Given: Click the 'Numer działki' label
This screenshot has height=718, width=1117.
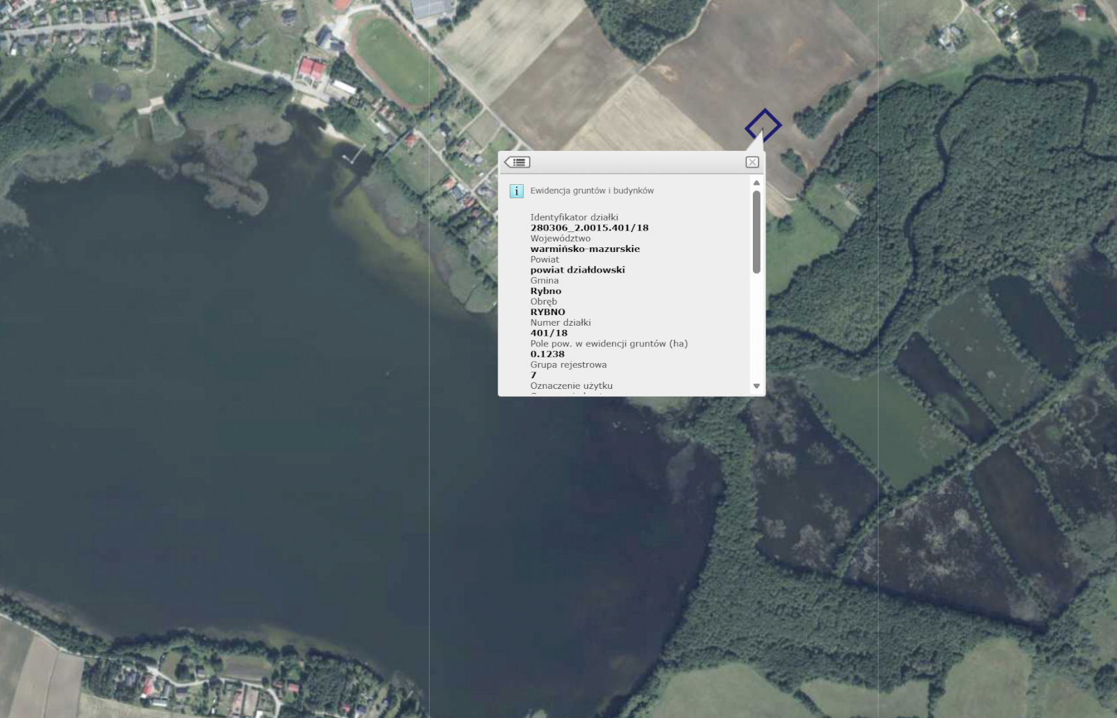Looking at the screenshot, I should pyautogui.click(x=560, y=322).
